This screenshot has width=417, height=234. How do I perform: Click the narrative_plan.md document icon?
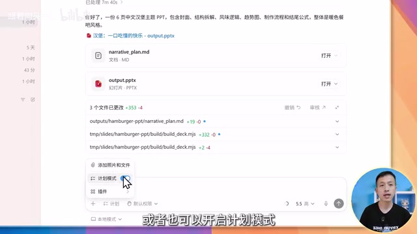point(98,55)
